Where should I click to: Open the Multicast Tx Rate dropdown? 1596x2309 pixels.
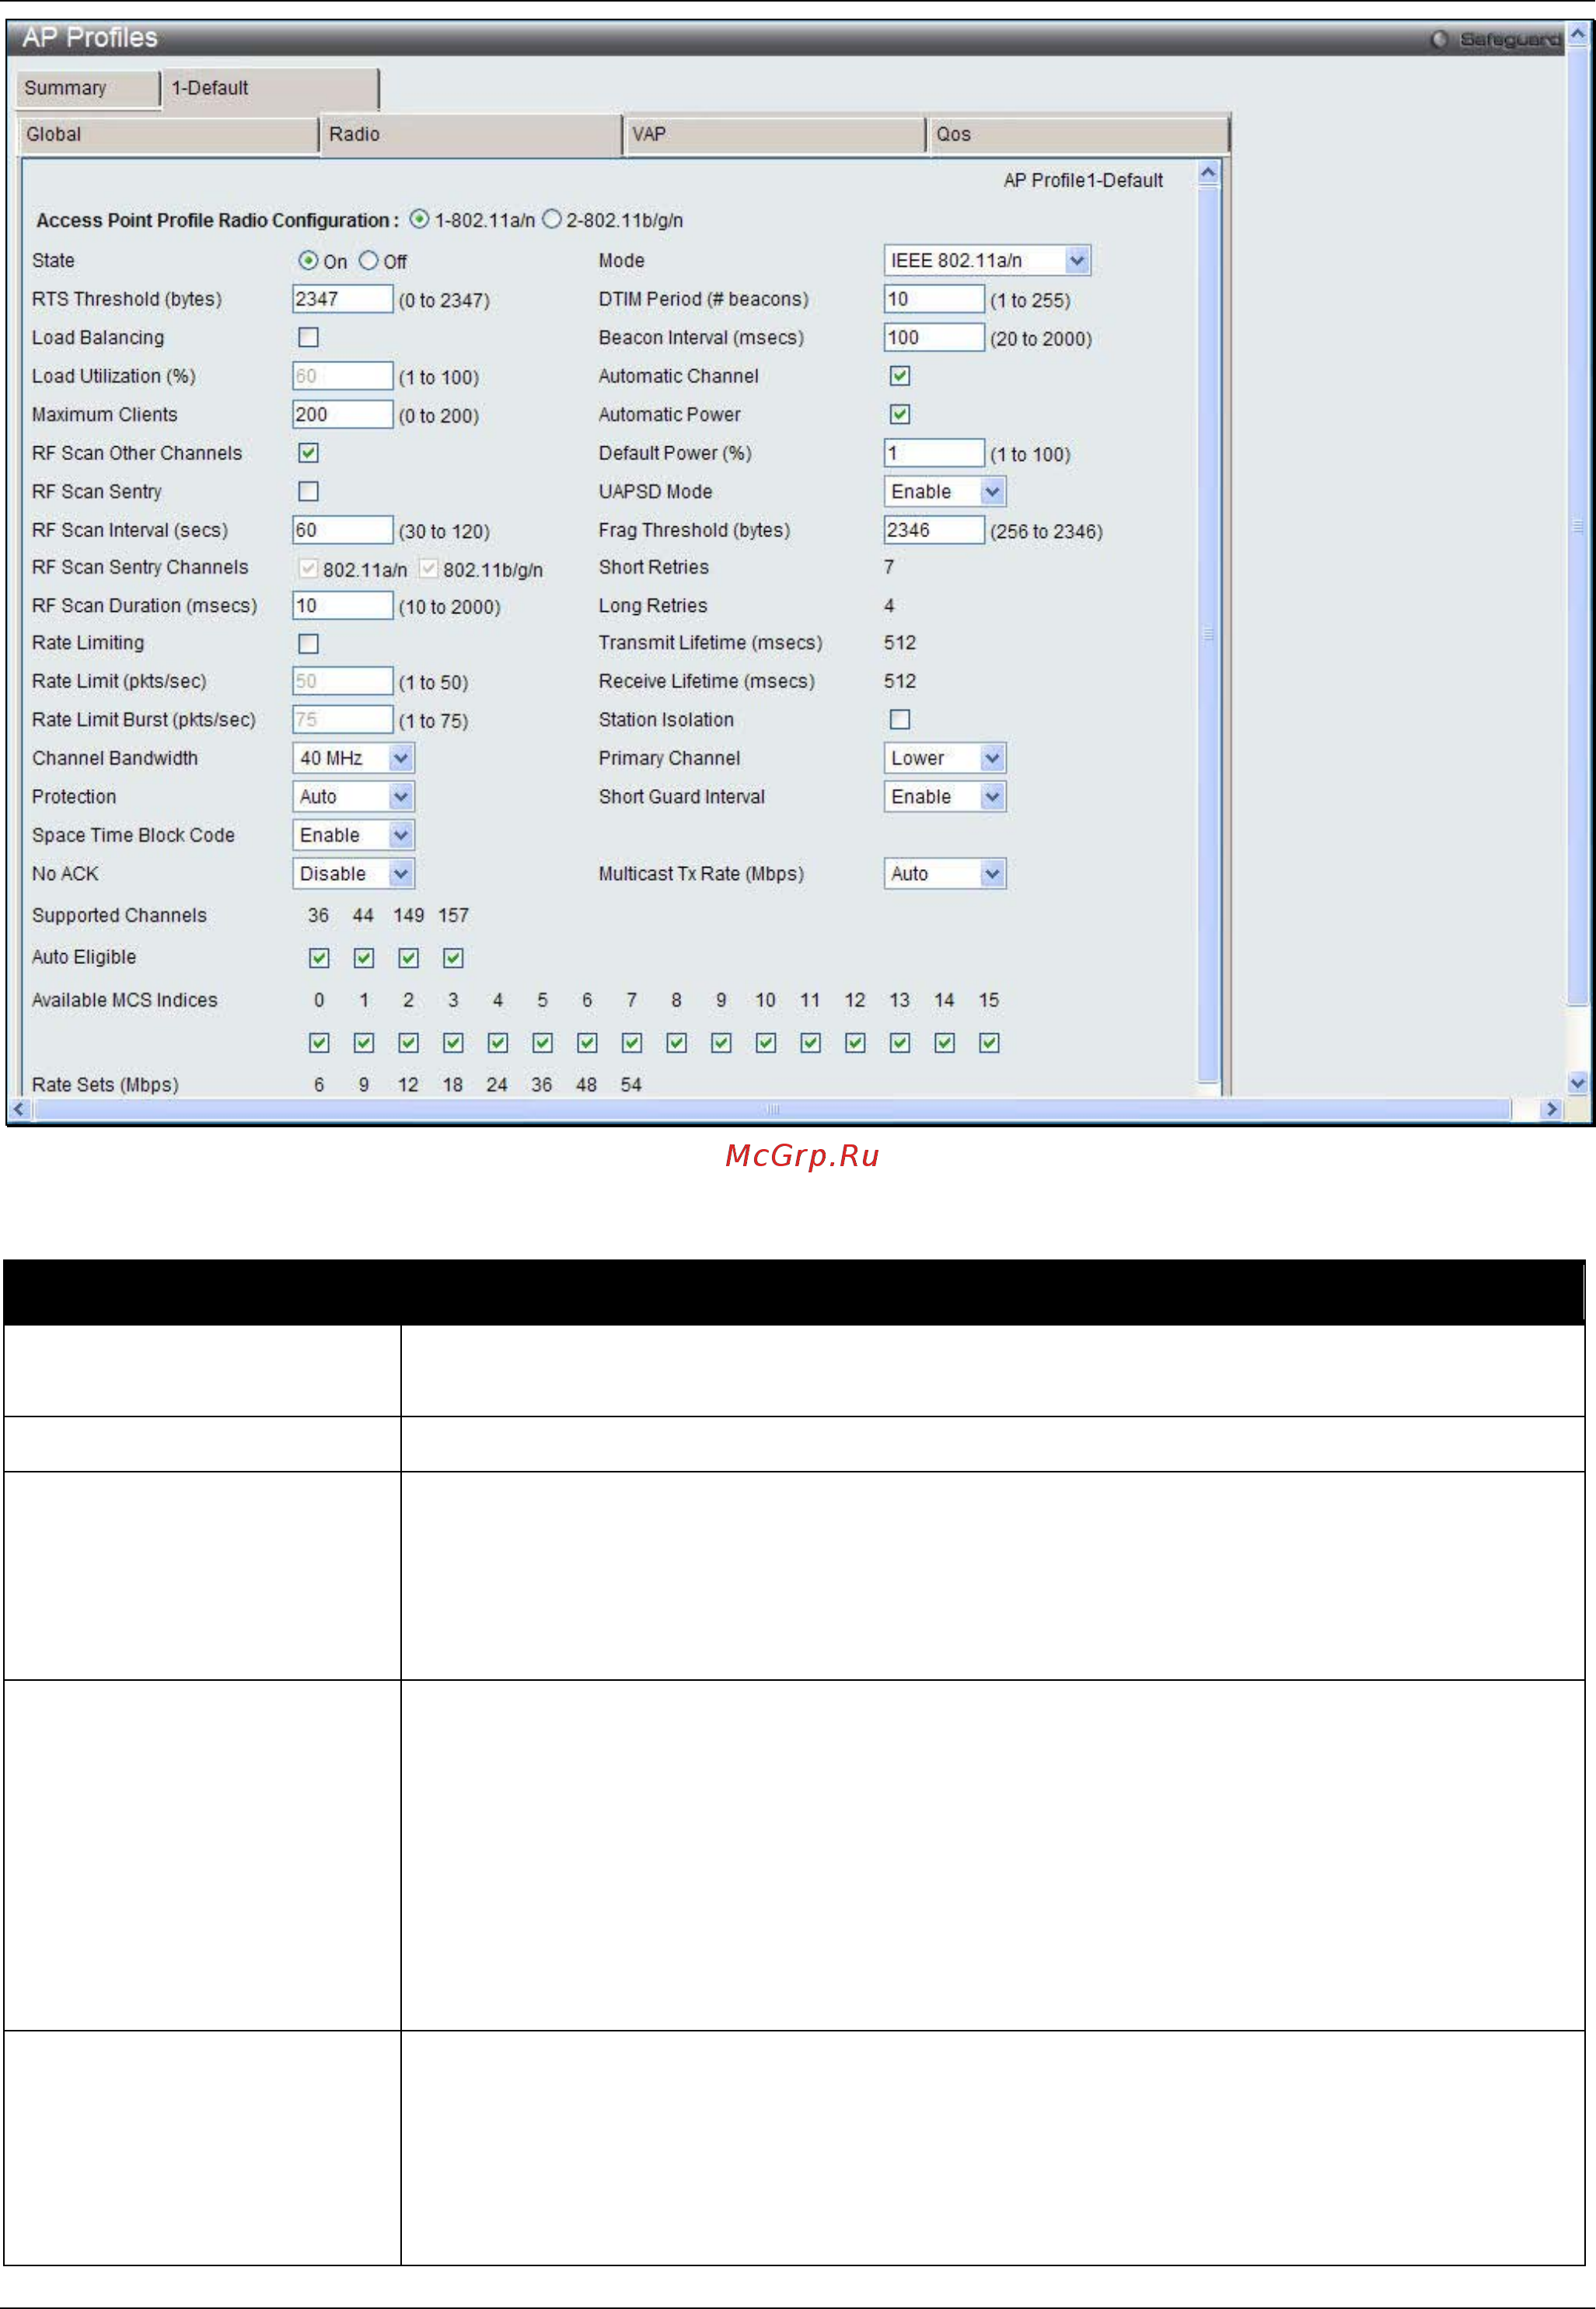(x=945, y=873)
